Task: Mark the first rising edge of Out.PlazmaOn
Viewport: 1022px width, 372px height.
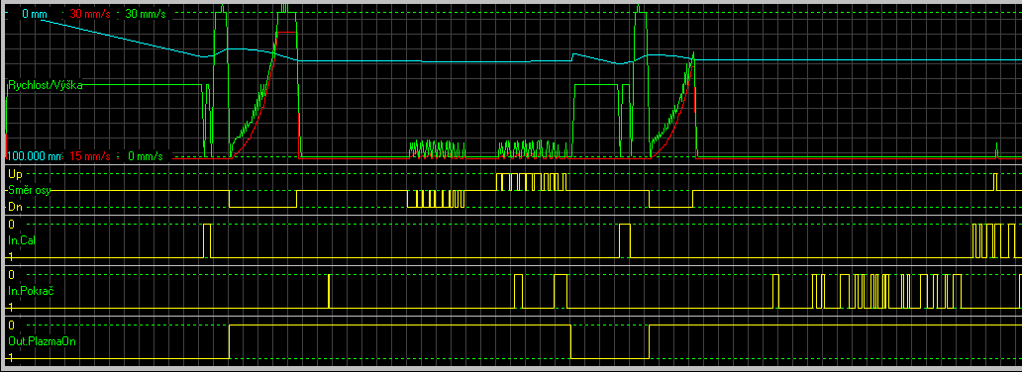Action: tap(230, 340)
